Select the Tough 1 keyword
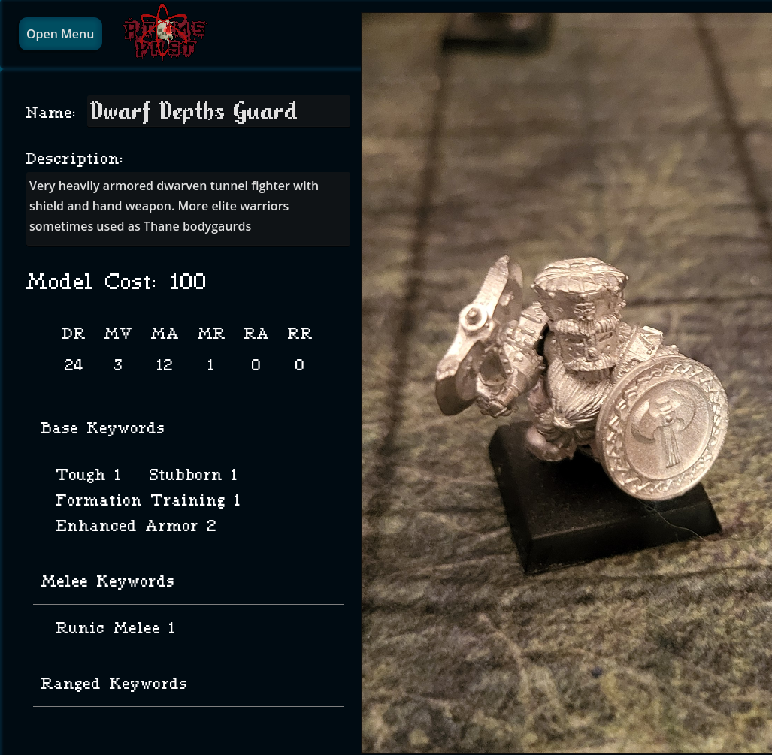This screenshot has height=755, width=772. coord(88,475)
